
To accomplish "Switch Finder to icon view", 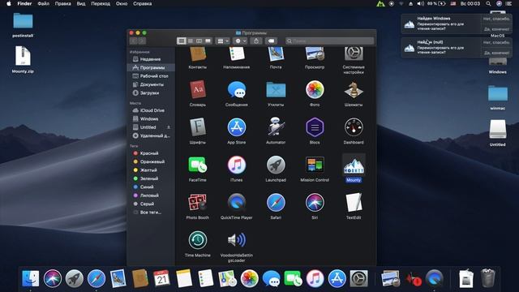I will point(182,41).
